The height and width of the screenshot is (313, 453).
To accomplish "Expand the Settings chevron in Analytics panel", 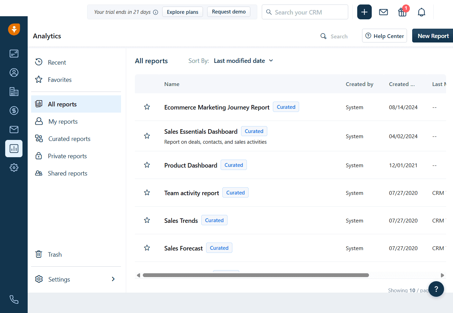I will [113, 279].
